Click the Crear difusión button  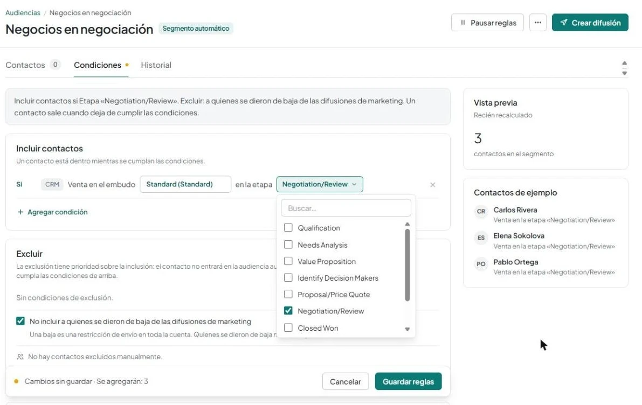point(590,23)
